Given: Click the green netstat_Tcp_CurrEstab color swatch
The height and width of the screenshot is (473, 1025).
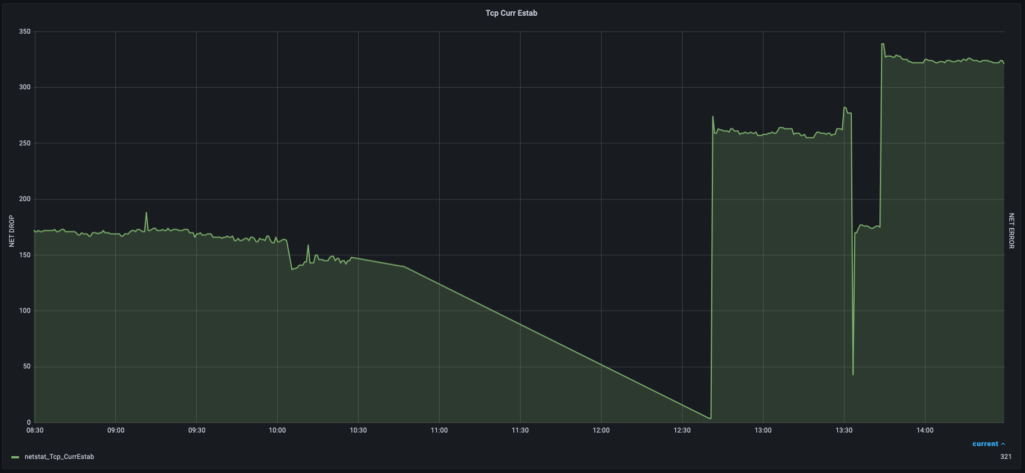Looking at the screenshot, I should (x=15, y=457).
